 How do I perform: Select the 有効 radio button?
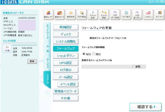(x=84, y=54)
